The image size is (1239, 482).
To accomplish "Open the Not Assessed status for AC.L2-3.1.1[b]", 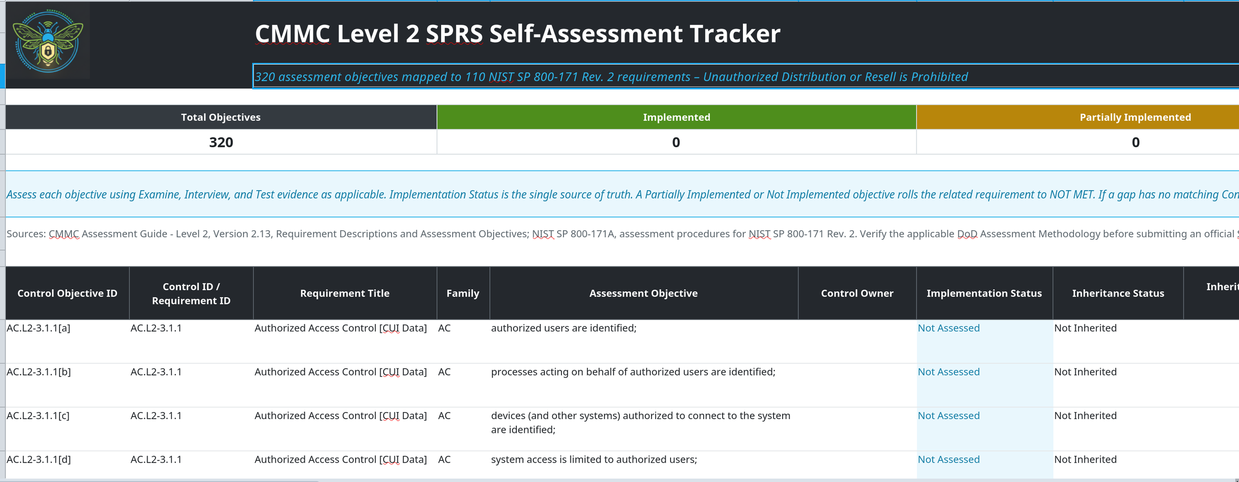I will click(984, 385).
